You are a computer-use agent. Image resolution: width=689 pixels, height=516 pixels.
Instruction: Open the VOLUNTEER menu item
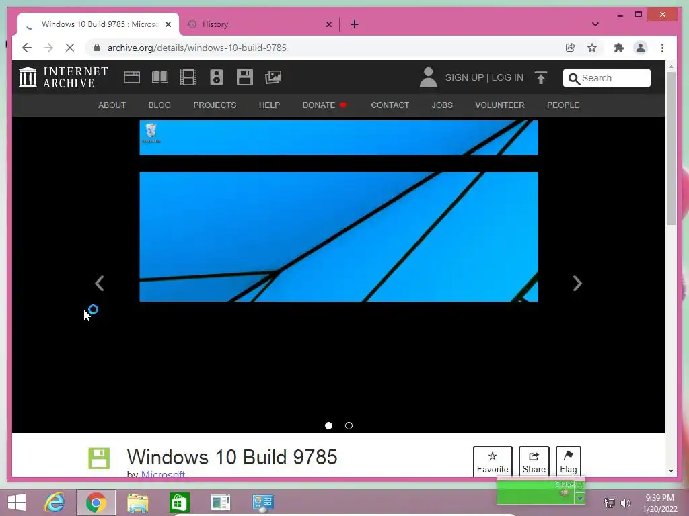(500, 105)
